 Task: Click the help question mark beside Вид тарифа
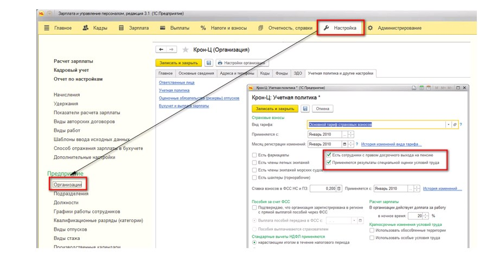(x=461, y=124)
